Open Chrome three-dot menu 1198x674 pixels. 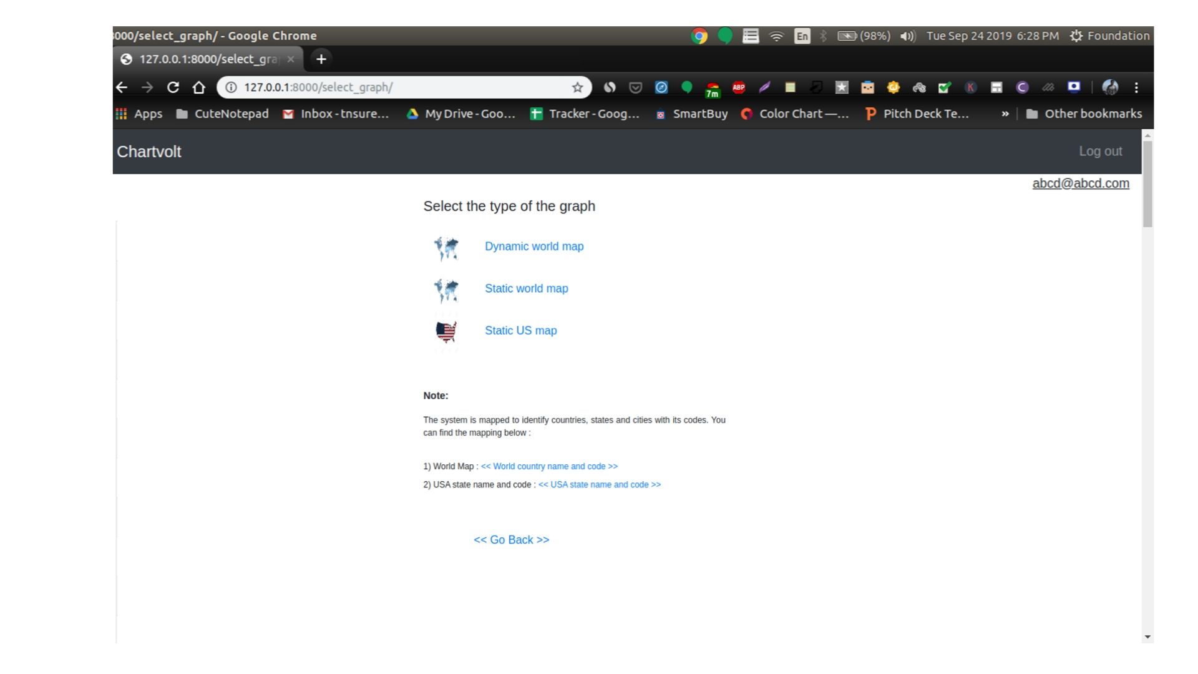[x=1136, y=87]
